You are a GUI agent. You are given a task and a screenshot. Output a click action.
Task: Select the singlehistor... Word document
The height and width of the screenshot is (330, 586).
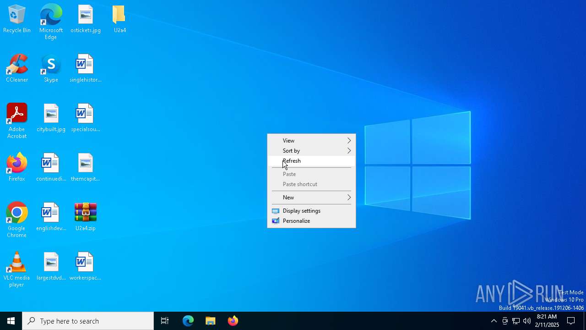(86, 69)
